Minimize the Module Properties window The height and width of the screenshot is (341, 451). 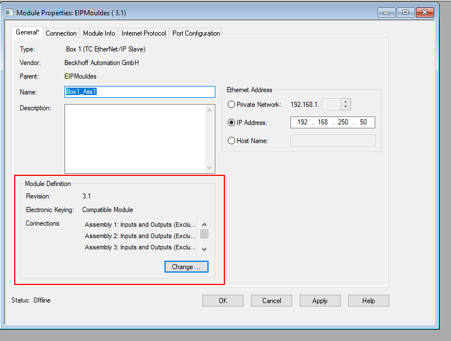386,12
